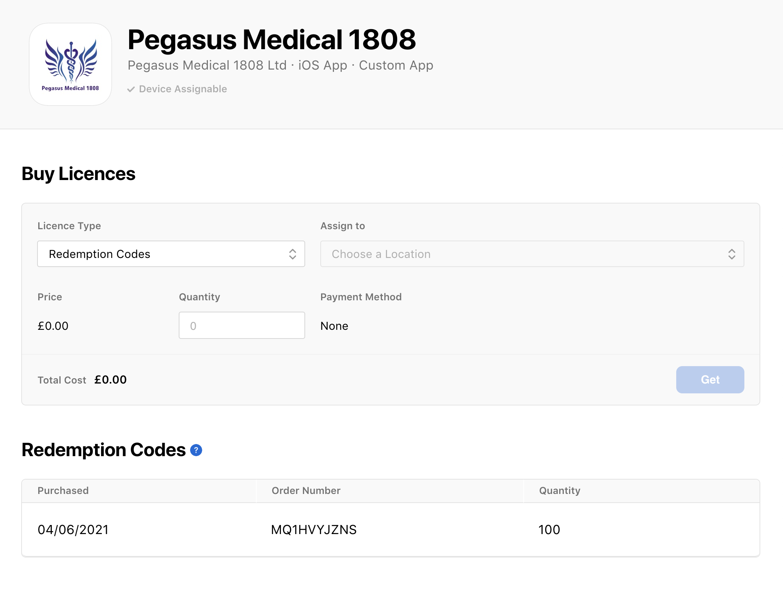The height and width of the screenshot is (615, 783).
Task: Sort by the Purchased column header
Action: coord(63,491)
